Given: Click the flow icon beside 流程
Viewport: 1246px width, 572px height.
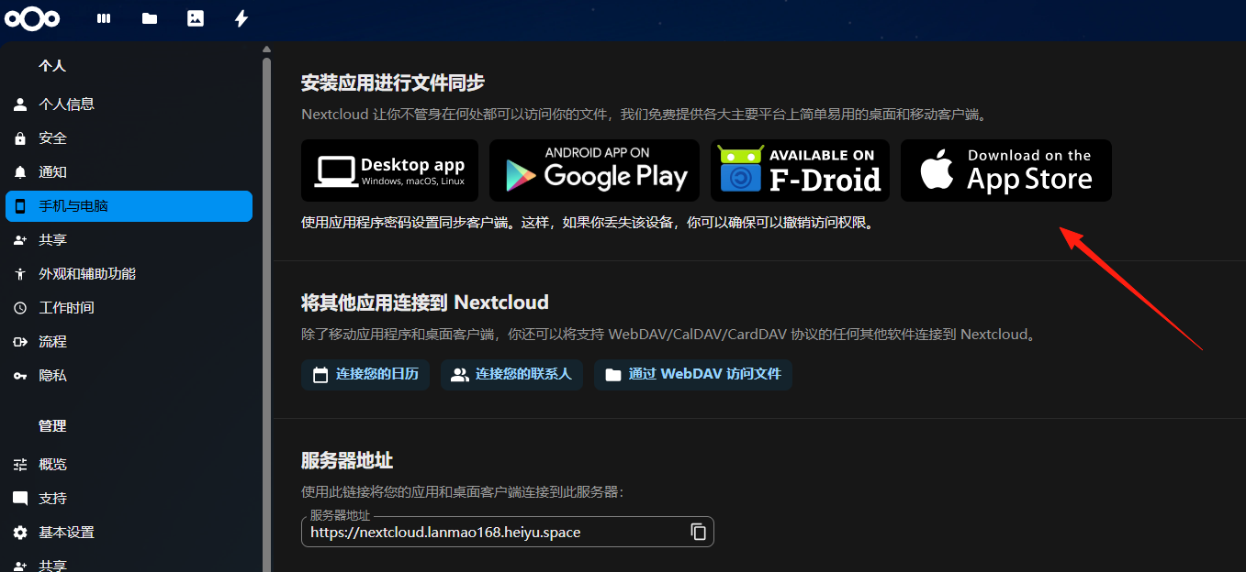Looking at the screenshot, I should point(20,342).
